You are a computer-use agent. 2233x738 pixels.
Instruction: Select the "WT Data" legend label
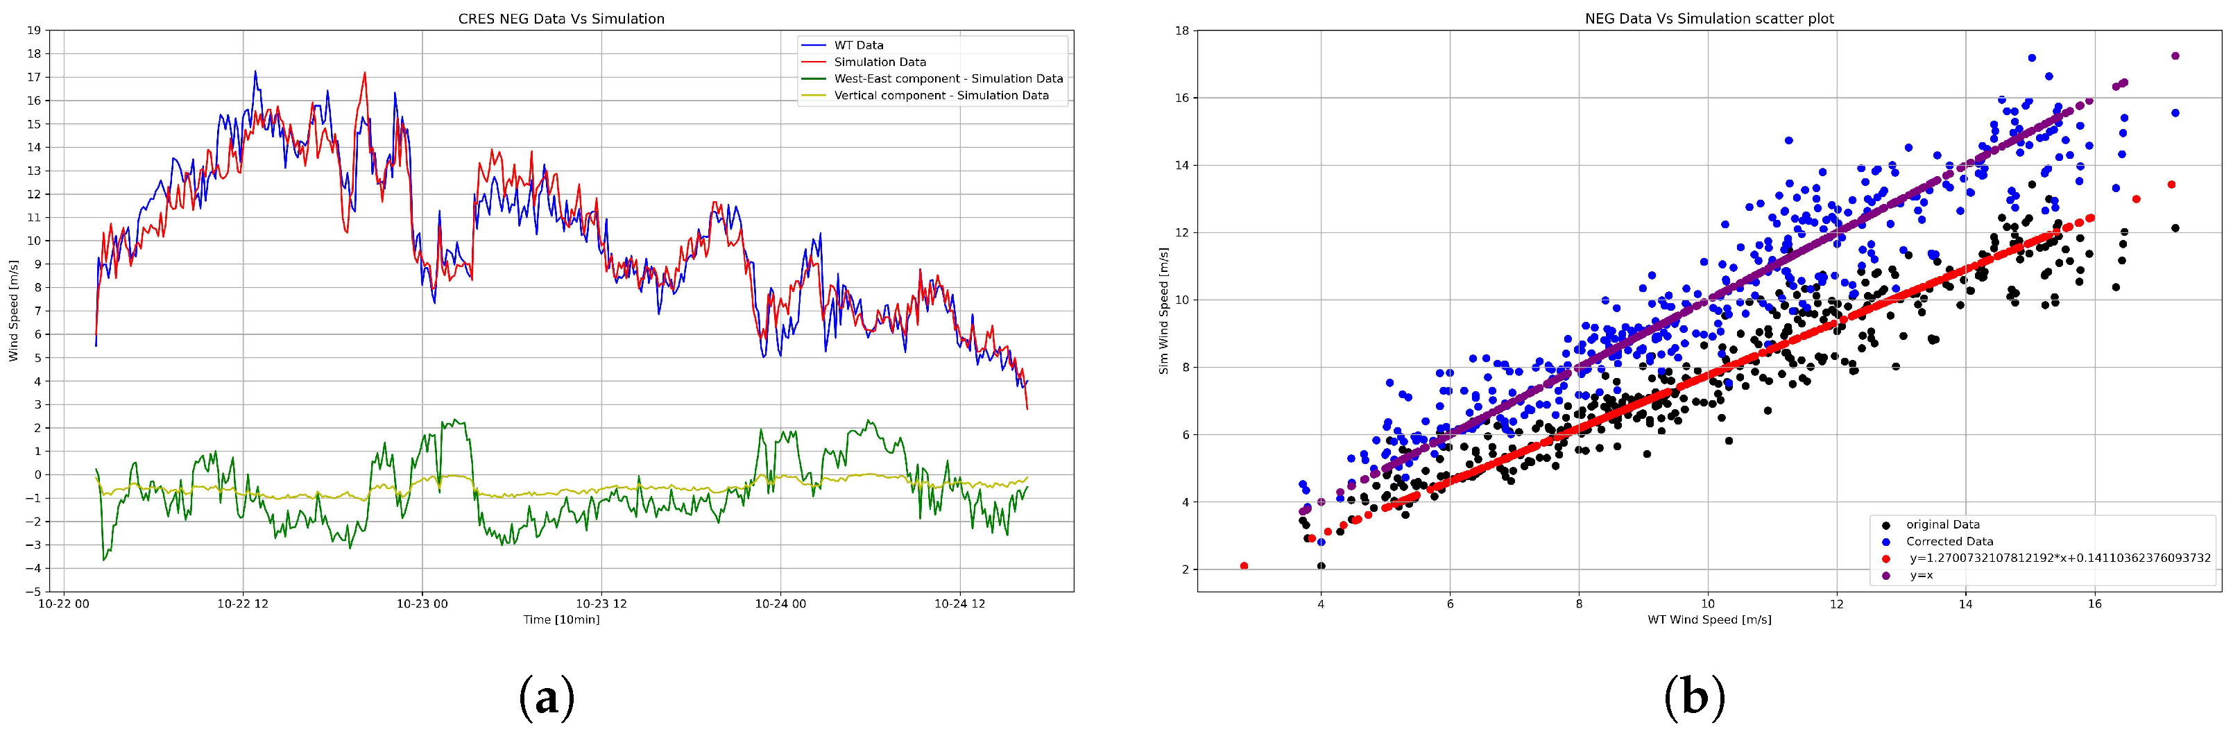point(859,45)
